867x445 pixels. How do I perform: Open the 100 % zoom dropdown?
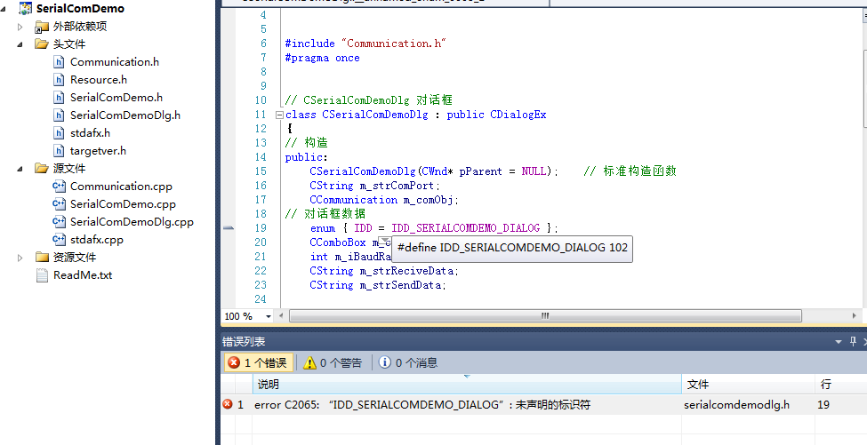pos(269,316)
